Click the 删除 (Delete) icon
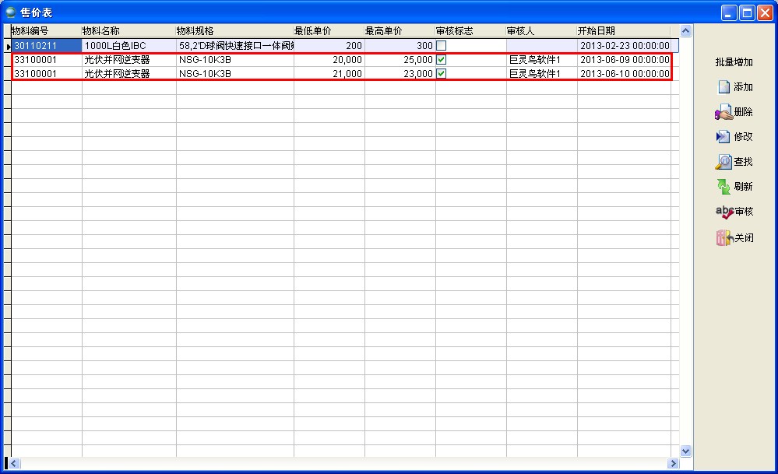The height and width of the screenshot is (474, 778). (x=723, y=113)
